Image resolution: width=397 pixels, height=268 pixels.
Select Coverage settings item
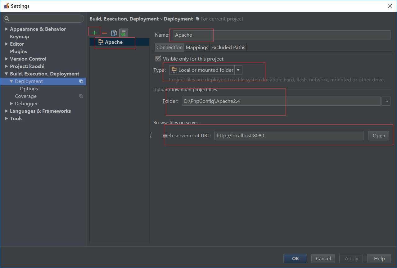pyautogui.click(x=26, y=96)
